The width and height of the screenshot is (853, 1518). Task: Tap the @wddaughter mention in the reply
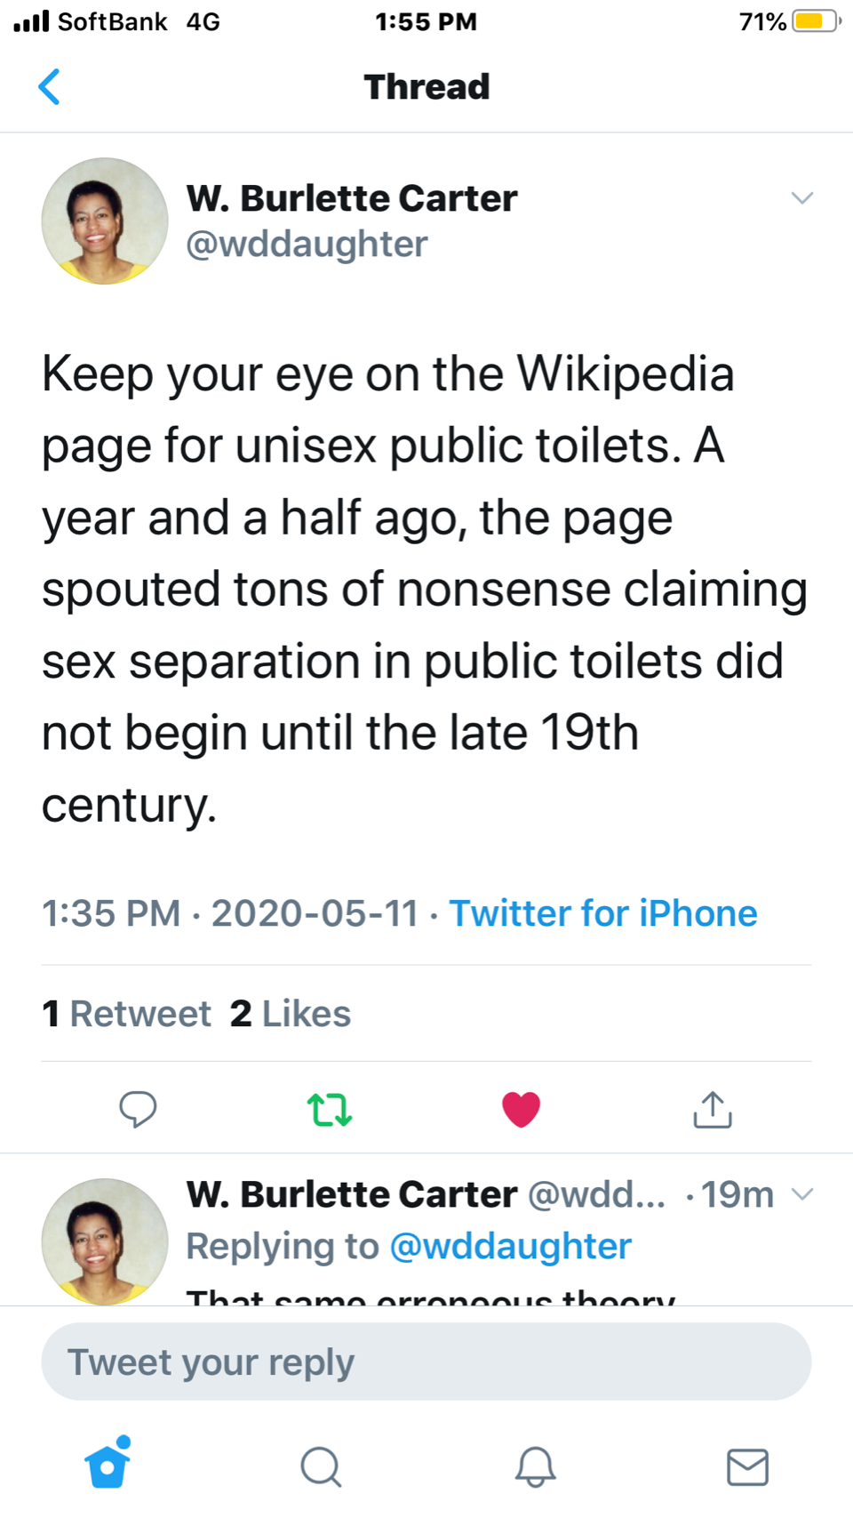tap(510, 1246)
